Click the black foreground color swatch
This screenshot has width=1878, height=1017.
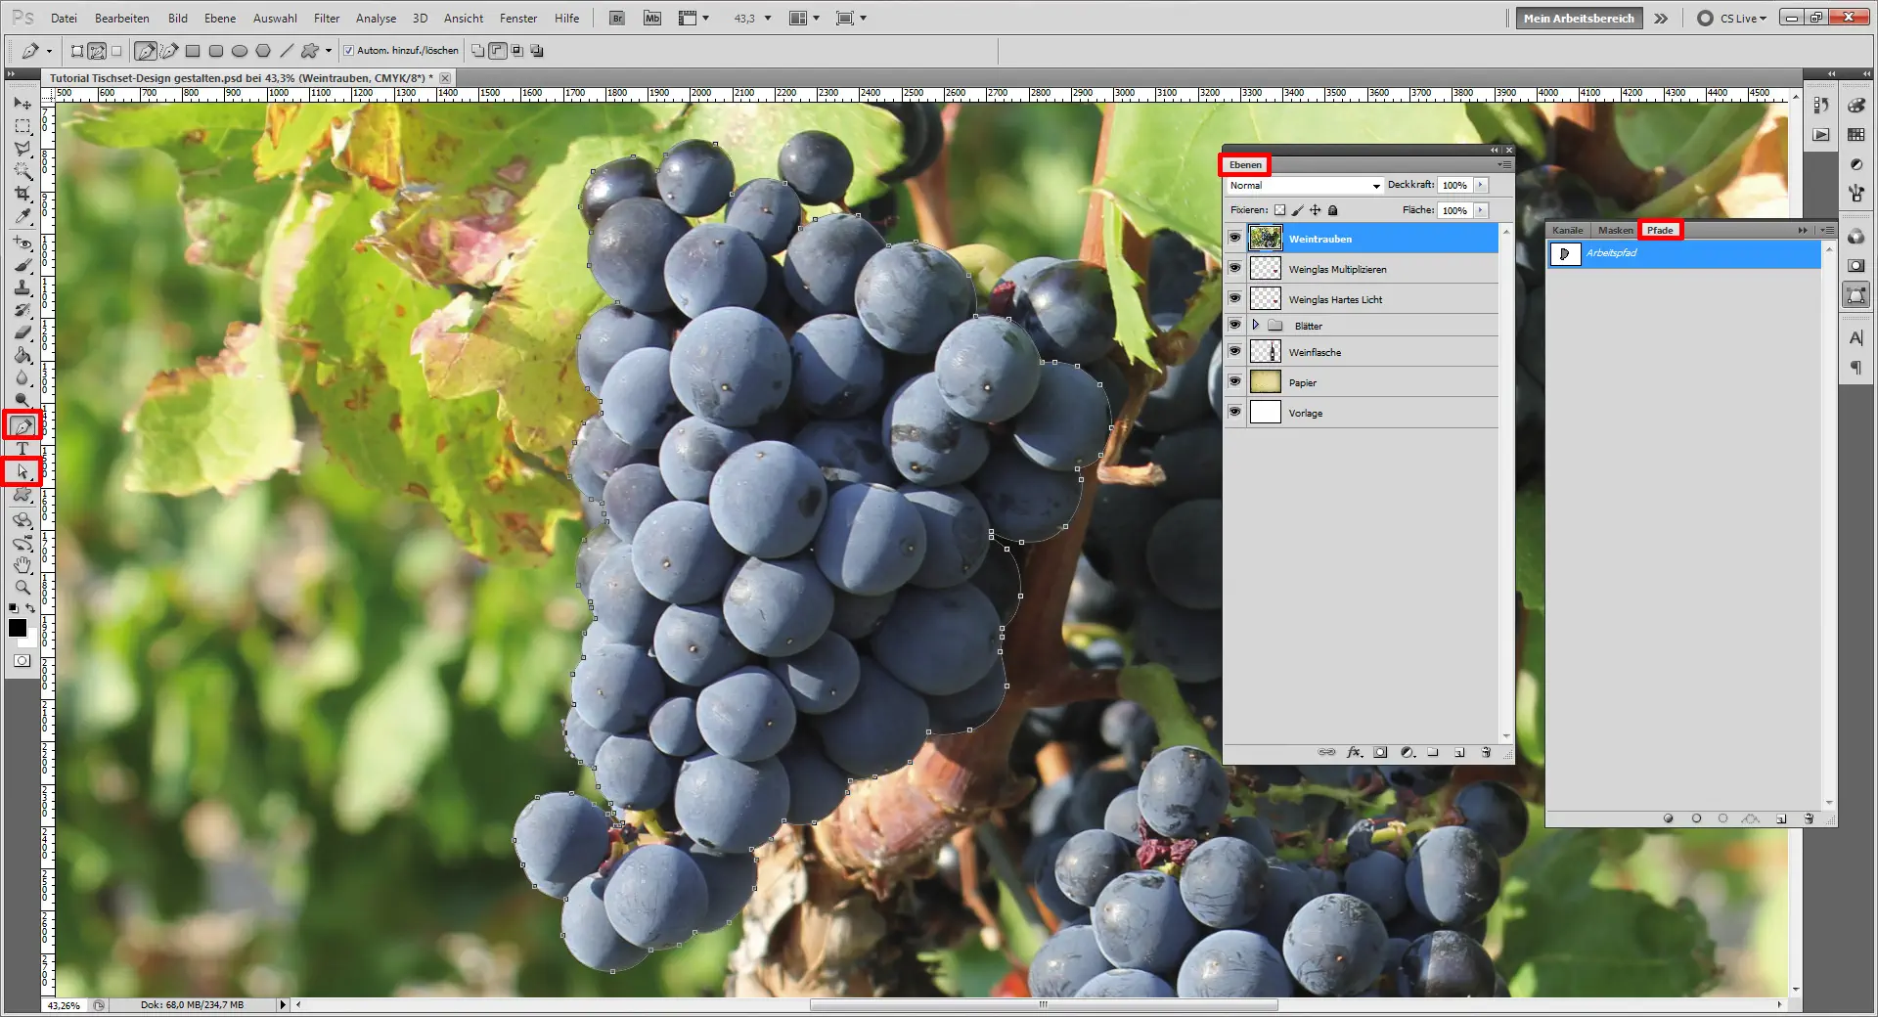coord(18,629)
